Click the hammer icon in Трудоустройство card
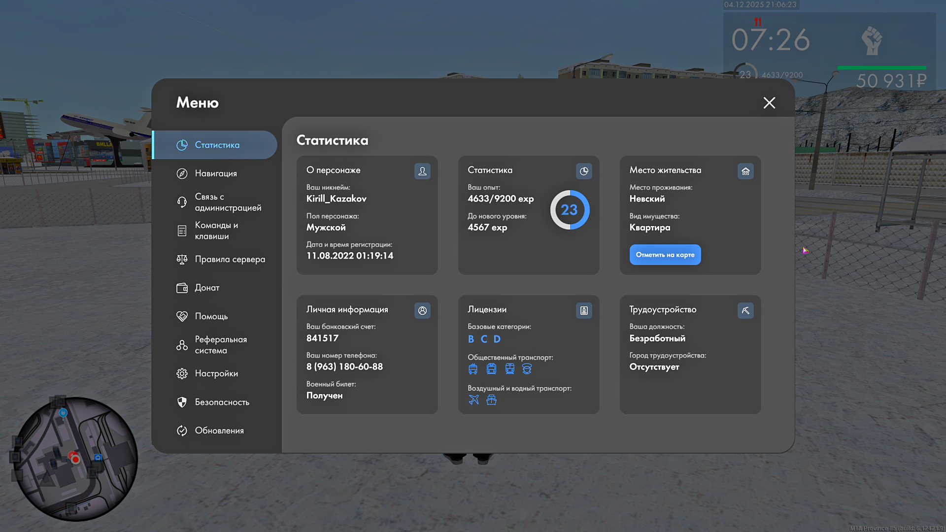 (745, 310)
